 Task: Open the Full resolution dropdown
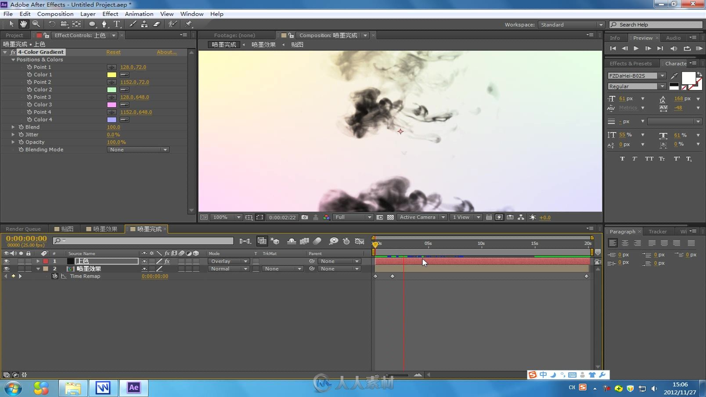[x=353, y=217]
